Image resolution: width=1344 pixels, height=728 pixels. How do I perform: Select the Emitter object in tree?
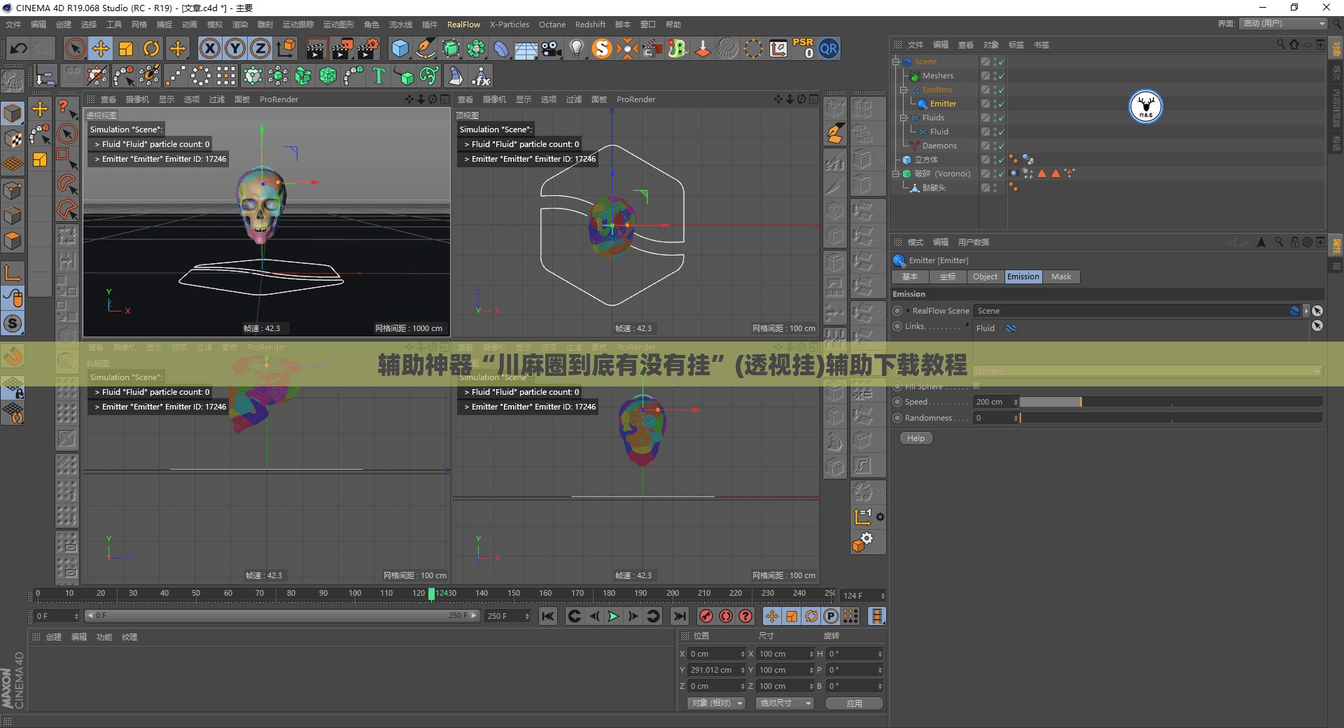[943, 104]
